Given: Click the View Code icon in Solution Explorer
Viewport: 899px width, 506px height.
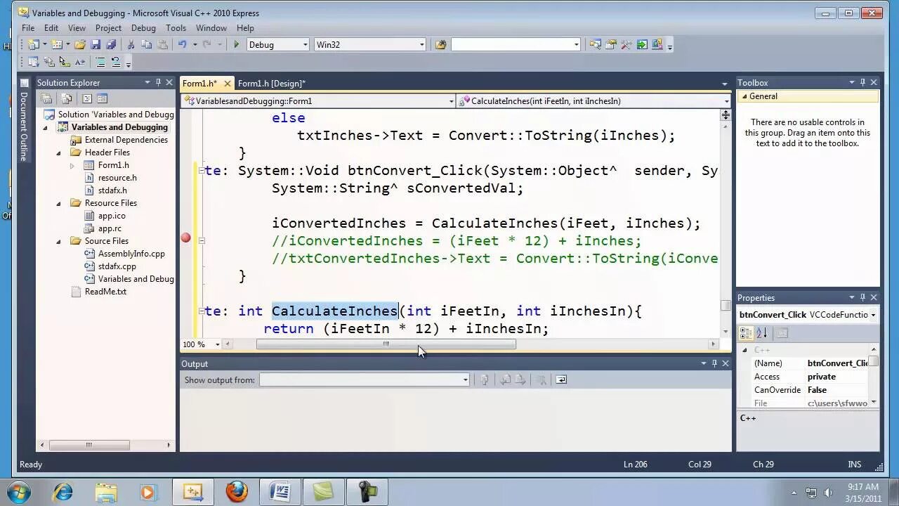Looking at the screenshot, I should [87, 98].
